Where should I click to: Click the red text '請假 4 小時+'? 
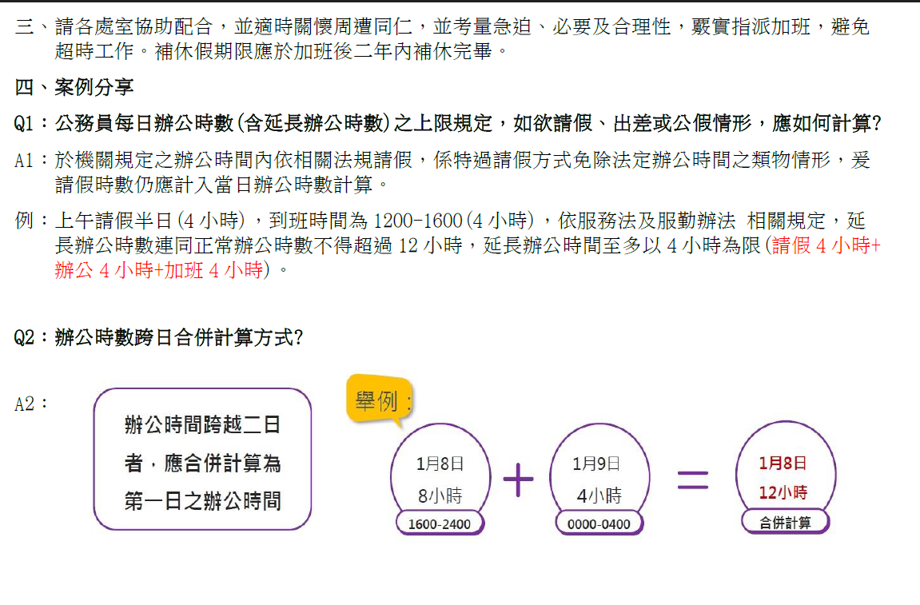click(x=826, y=245)
